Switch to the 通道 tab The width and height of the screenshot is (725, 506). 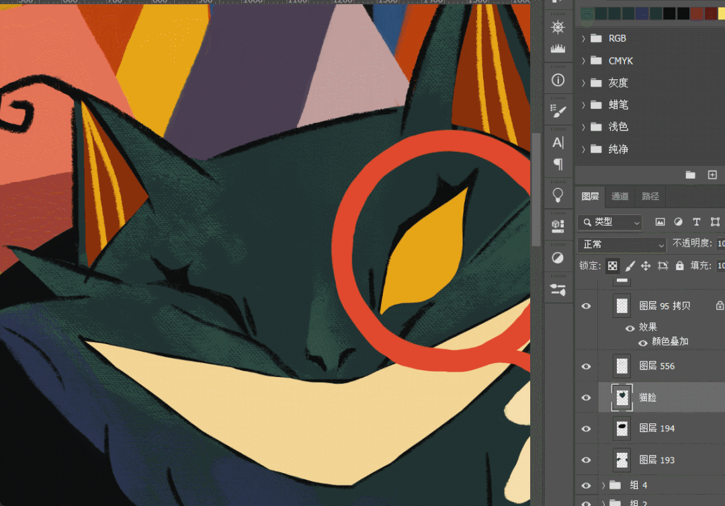click(x=620, y=197)
